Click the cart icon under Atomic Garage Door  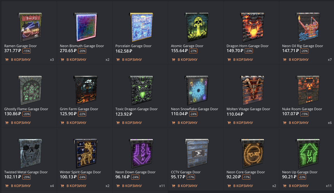click(173, 60)
